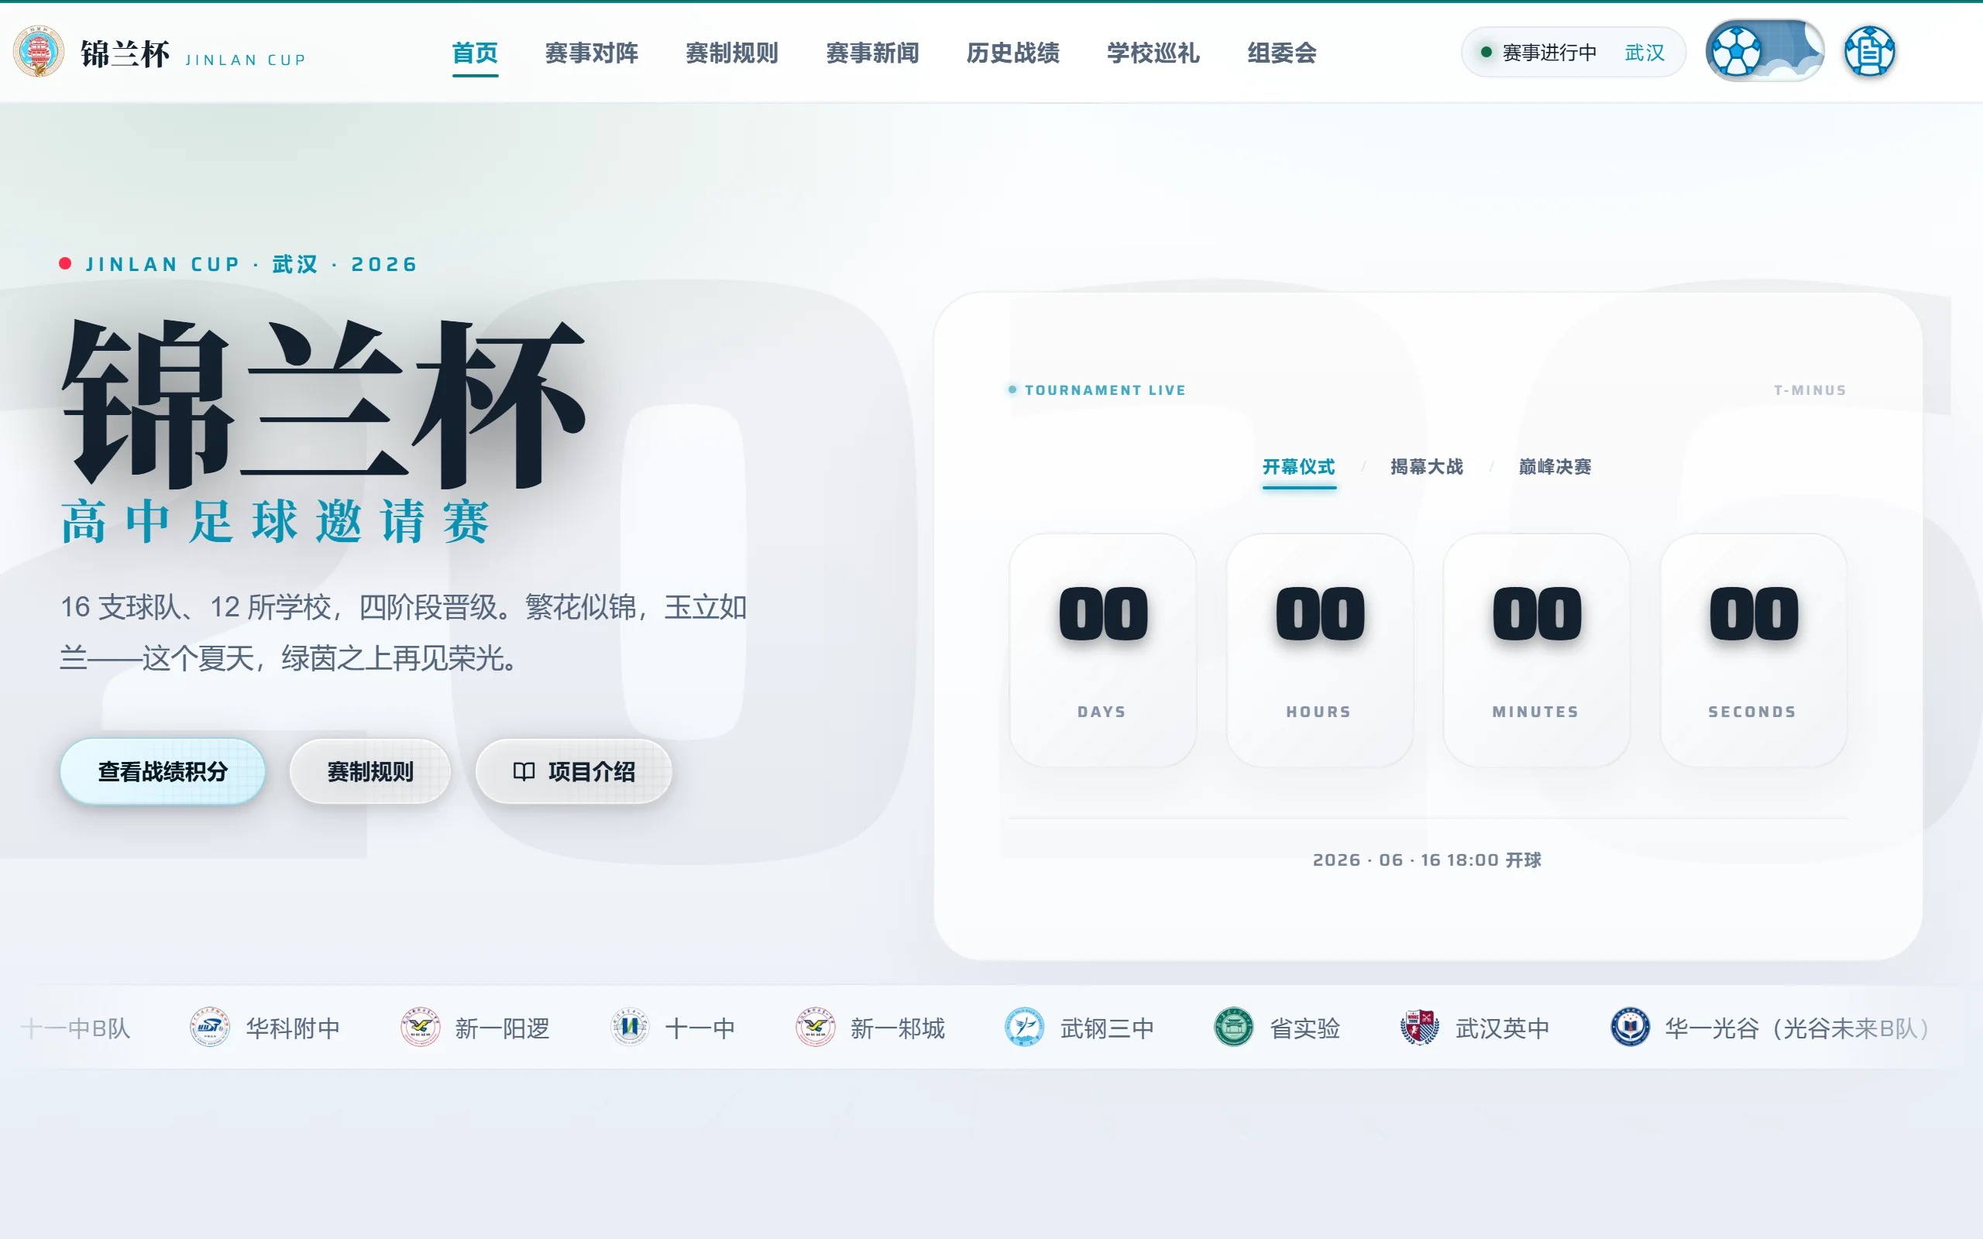Toggle the soccer ball day-night theme switch
This screenshot has width=1983, height=1239.
tap(1765, 51)
